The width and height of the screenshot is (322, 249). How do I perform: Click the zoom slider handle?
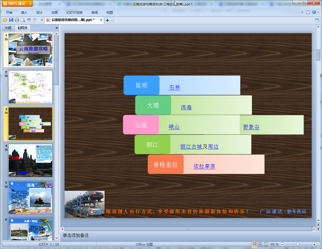tap(298, 244)
